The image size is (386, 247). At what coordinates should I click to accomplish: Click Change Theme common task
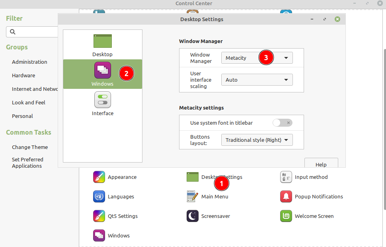point(30,147)
